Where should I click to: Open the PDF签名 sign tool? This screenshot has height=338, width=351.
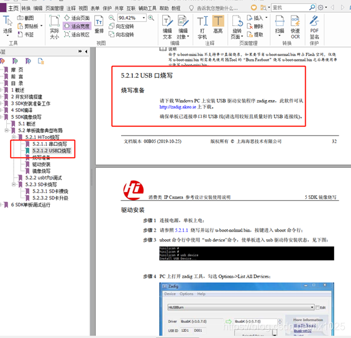[x=314, y=27]
